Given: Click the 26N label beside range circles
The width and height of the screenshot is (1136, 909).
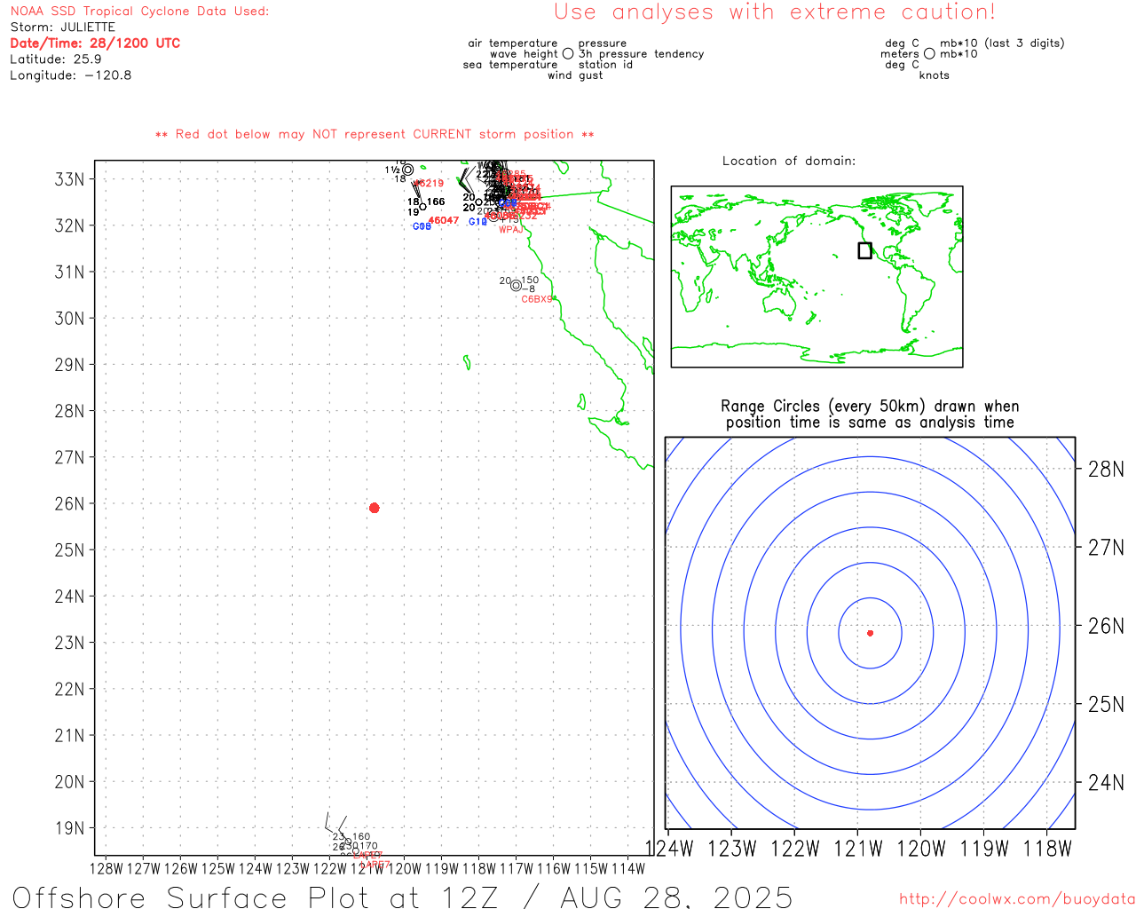Looking at the screenshot, I should click(x=1106, y=626).
